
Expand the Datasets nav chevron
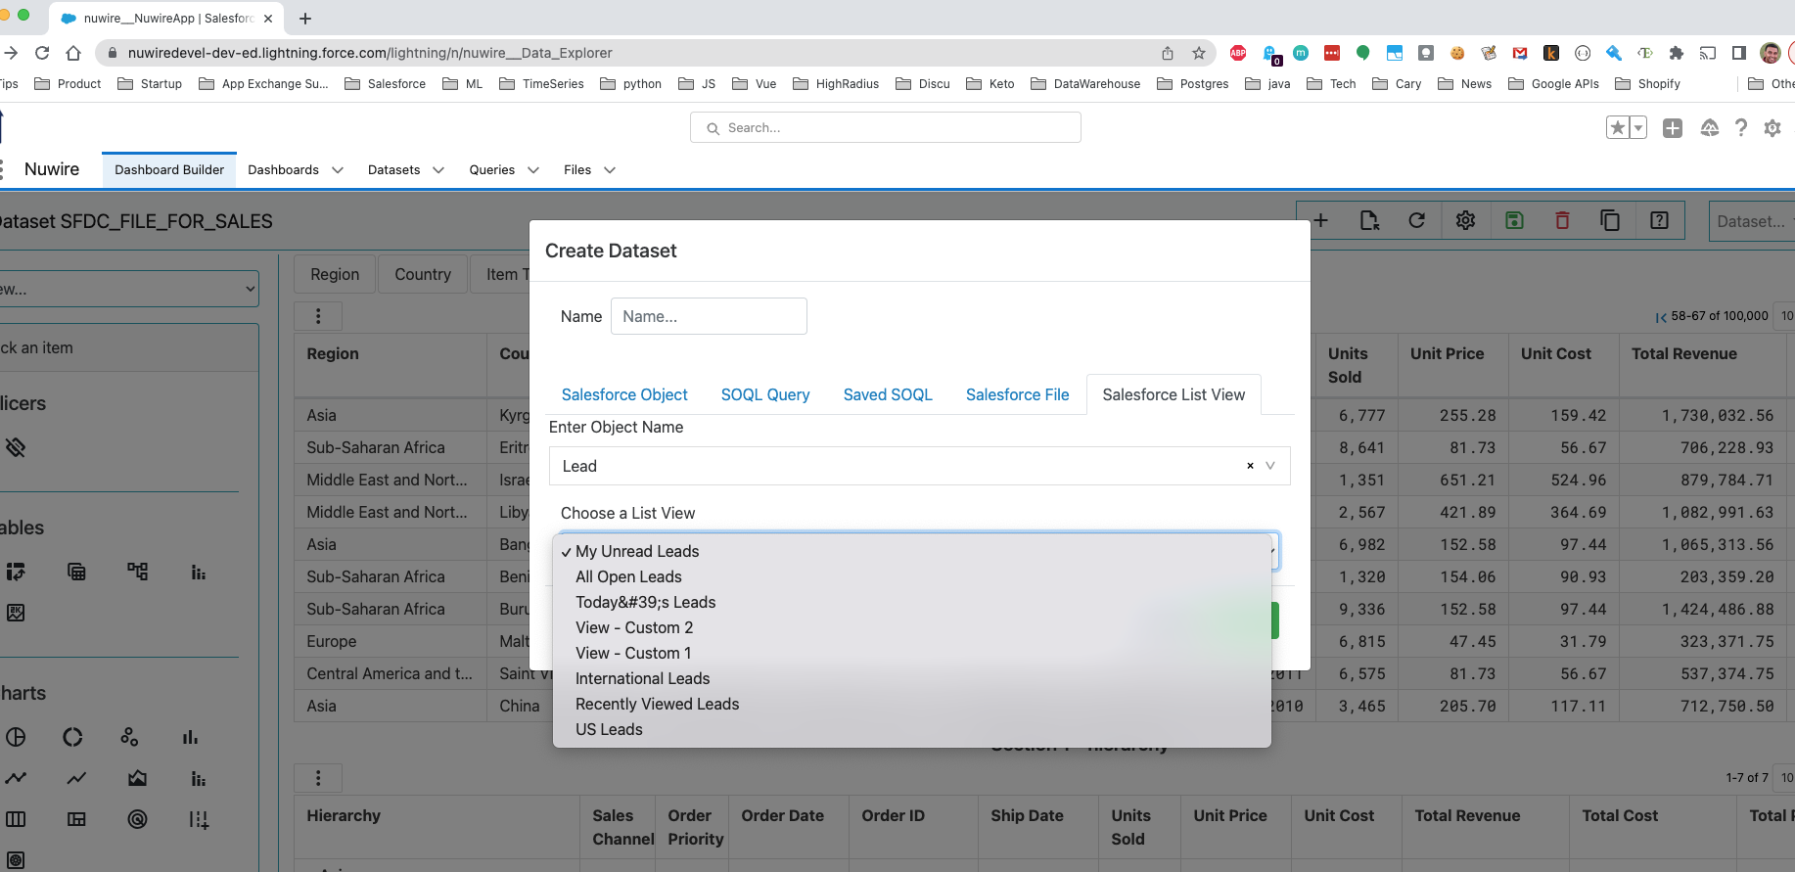pyautogui.click(x=438, y=170)
